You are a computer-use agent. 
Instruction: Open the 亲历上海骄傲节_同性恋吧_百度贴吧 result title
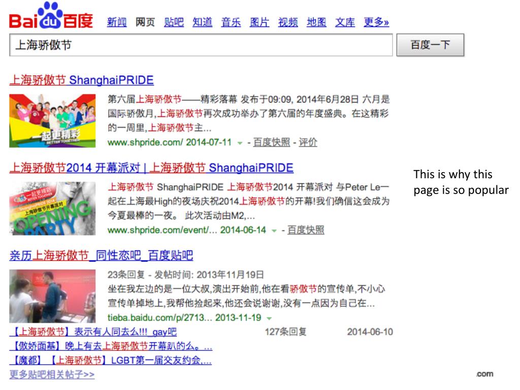[101, 255]
